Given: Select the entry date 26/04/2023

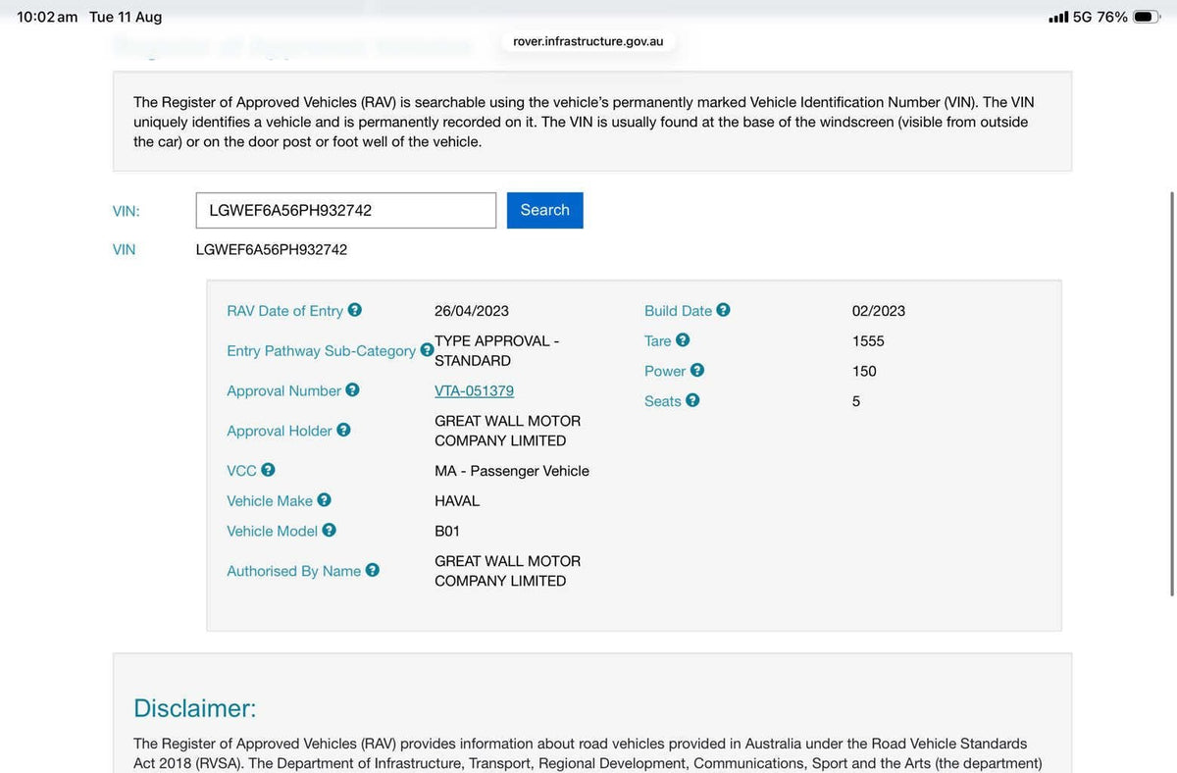Looking at the screenshot, I should [x=472, y=311].
